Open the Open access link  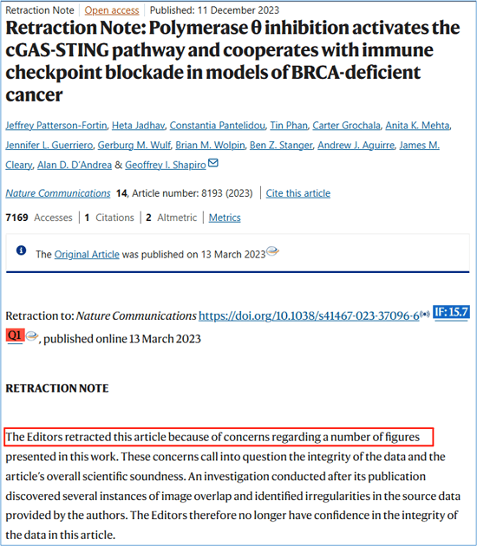pos(112,10)
